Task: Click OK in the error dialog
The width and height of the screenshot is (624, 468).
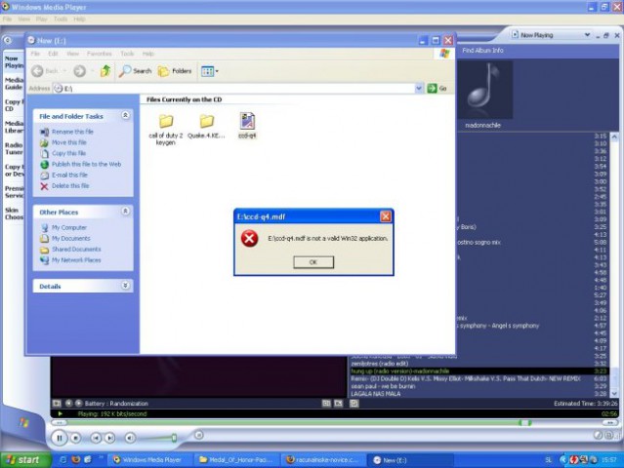Action: 313,262
